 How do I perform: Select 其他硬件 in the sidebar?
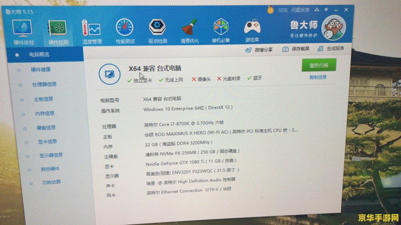[50, 169]
